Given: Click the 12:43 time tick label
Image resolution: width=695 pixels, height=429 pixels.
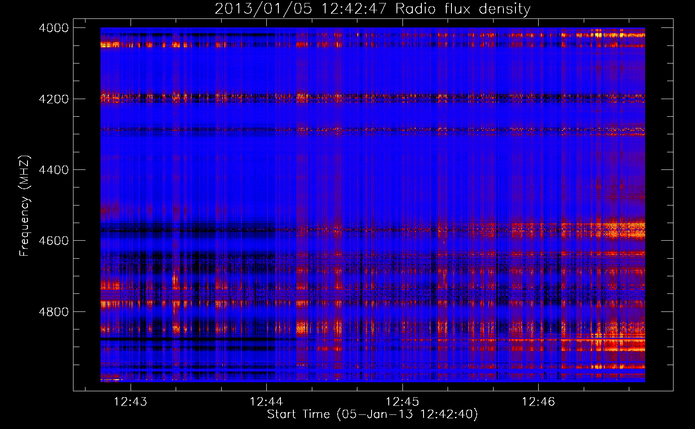Looking at the screenshot, I should (x=130, y=402).
